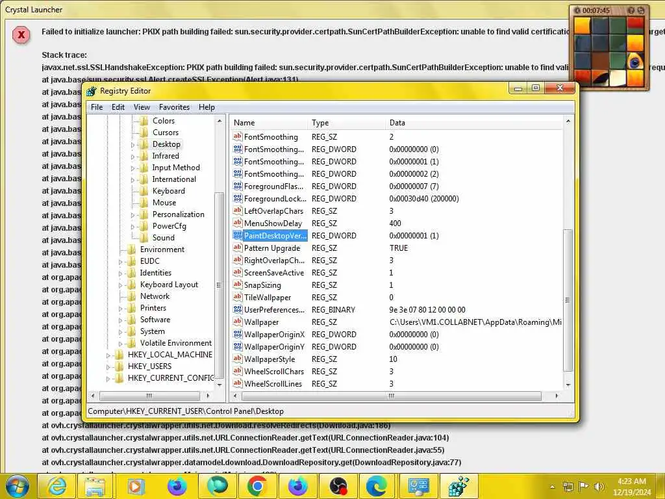Click the tree pane vertical scrollbar thumb
Screen dimensions: 665x499
click(x=219, y=285)
